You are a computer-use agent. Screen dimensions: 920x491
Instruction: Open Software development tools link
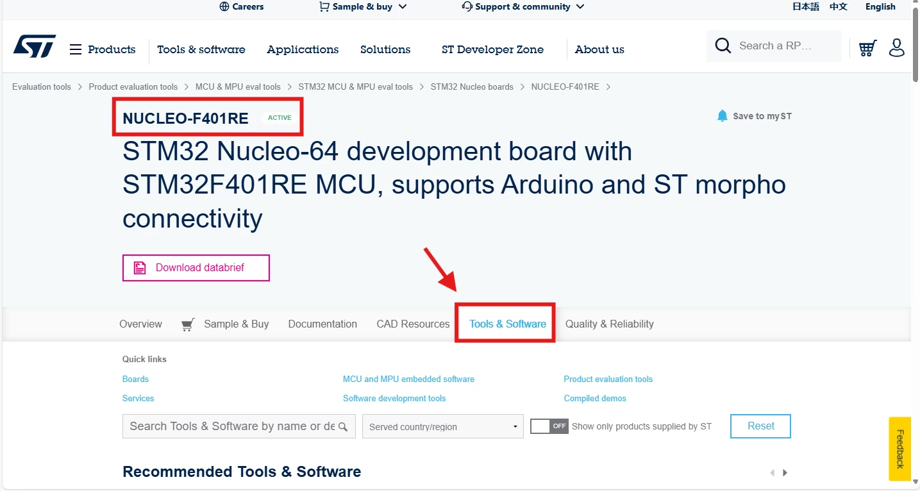coord(394,398)
